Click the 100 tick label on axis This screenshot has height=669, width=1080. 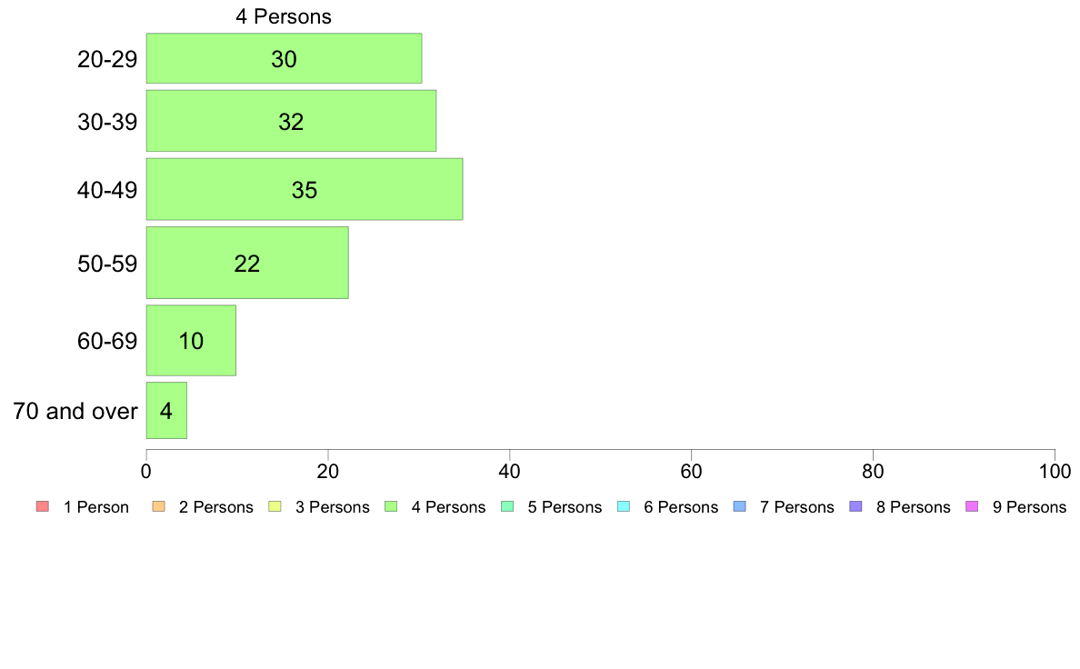point(1055,471)
